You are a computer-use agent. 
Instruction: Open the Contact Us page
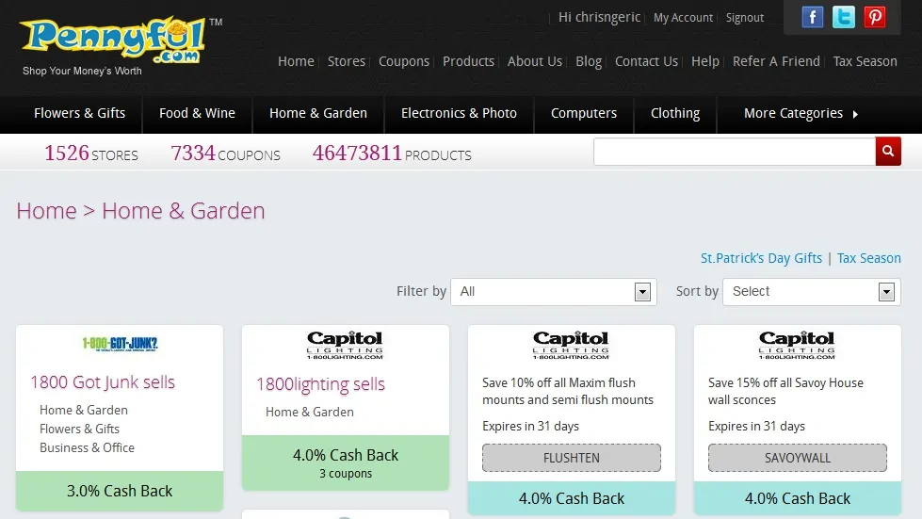point(646,61)
